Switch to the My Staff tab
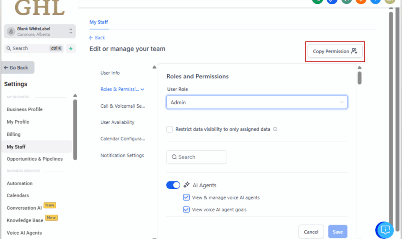The height and width of the screenshot is (239, 402). [x=99, y=22]
